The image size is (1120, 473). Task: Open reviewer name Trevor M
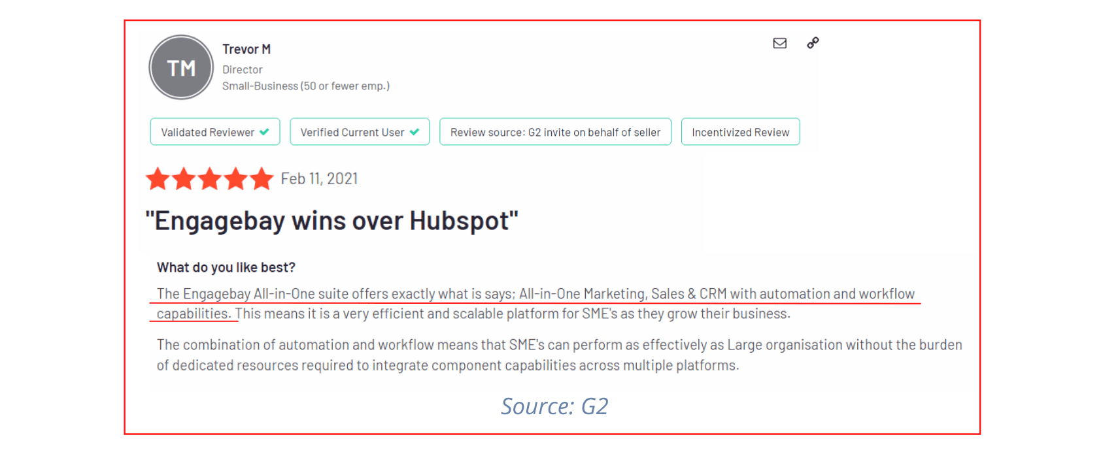(246, 49)
